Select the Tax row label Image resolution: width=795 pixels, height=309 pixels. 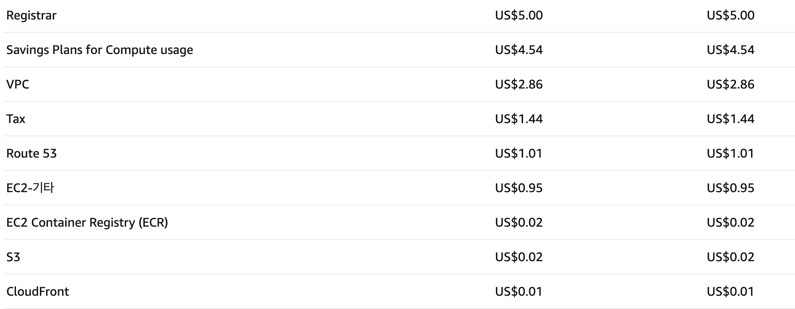click(16, 119)
